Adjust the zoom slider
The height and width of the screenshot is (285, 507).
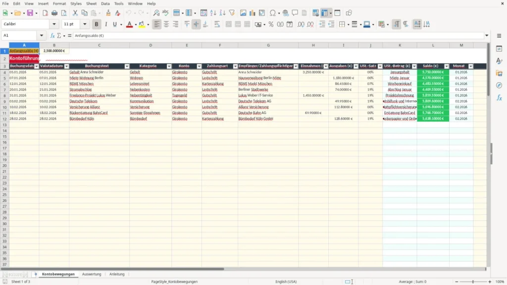point(473,282)
